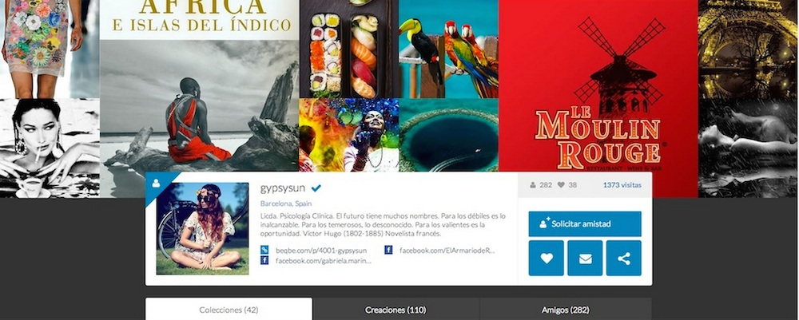The width and height of the screenshot is (799, 320).
Task: Click the friends count person icon
Action: (532, 185)
